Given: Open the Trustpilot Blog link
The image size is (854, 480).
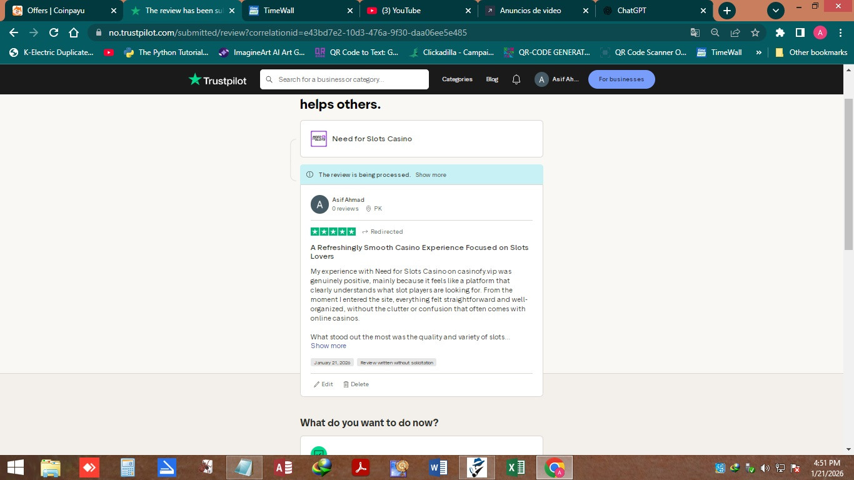Looking at the screenshot, I should pos(492,79).
